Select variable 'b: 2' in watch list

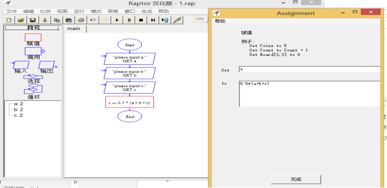click(18, 109)
